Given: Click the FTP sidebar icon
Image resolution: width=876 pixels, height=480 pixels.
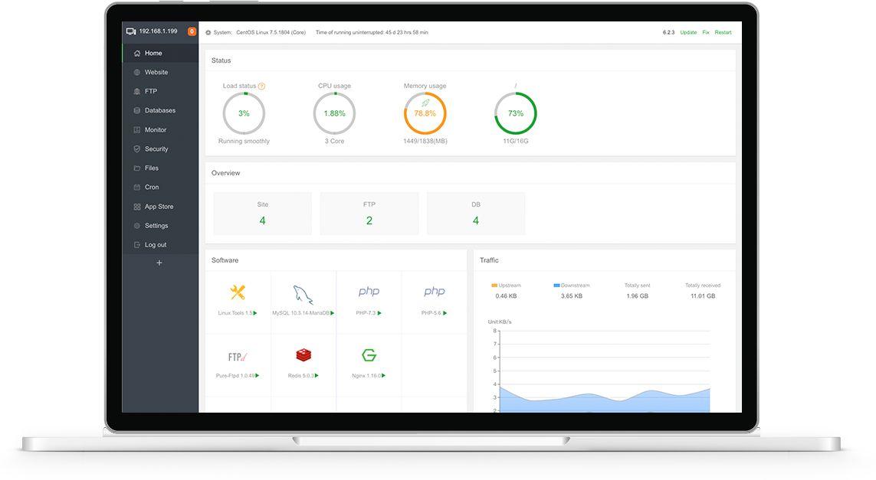Looking at the screenshot, I should pos(137,91).
